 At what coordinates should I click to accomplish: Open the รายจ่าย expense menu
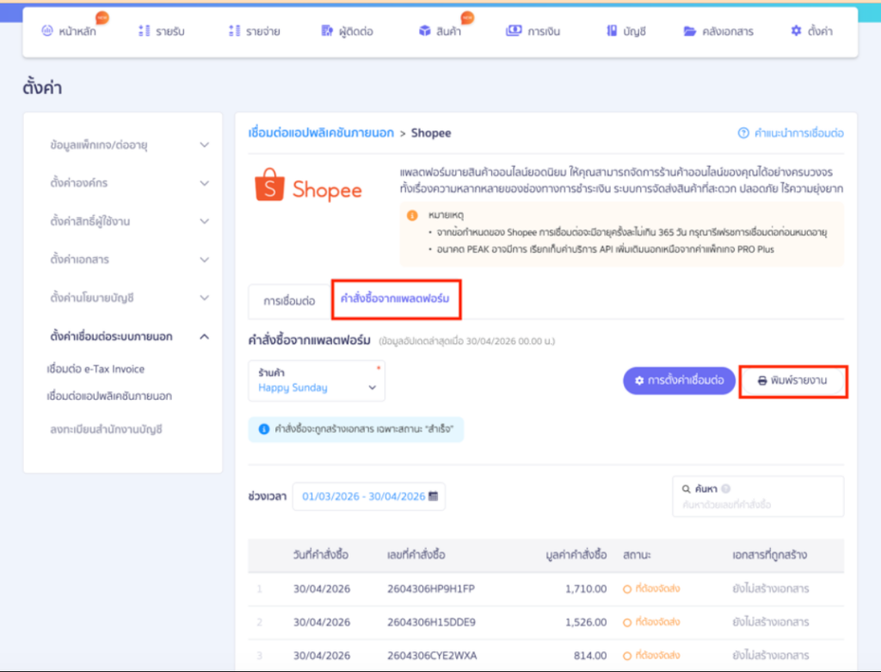pyautogui.click(x=255, y=31)
